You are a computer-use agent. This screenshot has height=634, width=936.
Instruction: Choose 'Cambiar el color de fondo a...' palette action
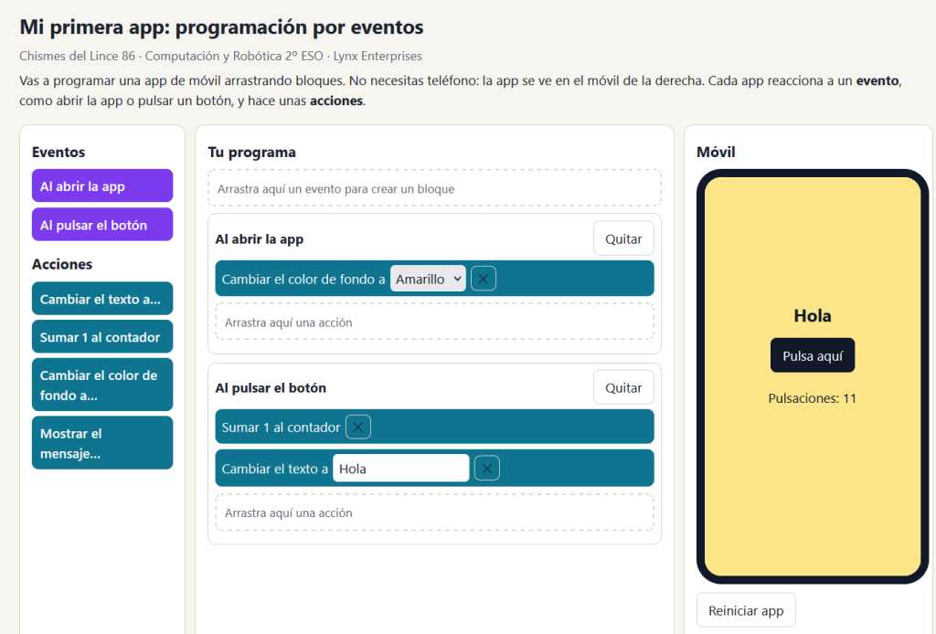tap(102, 385)
